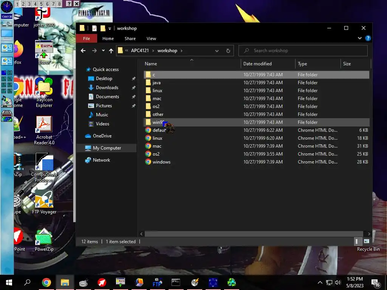
Task: Click the green recycle taskbar icon
Action: coord(232,282)
